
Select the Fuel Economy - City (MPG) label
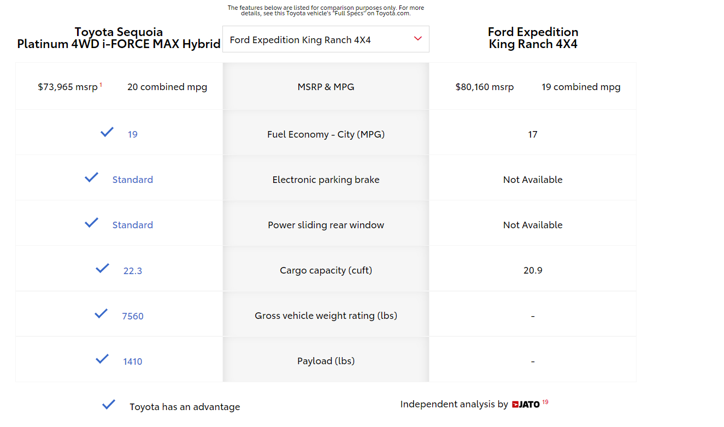point(326,134)
